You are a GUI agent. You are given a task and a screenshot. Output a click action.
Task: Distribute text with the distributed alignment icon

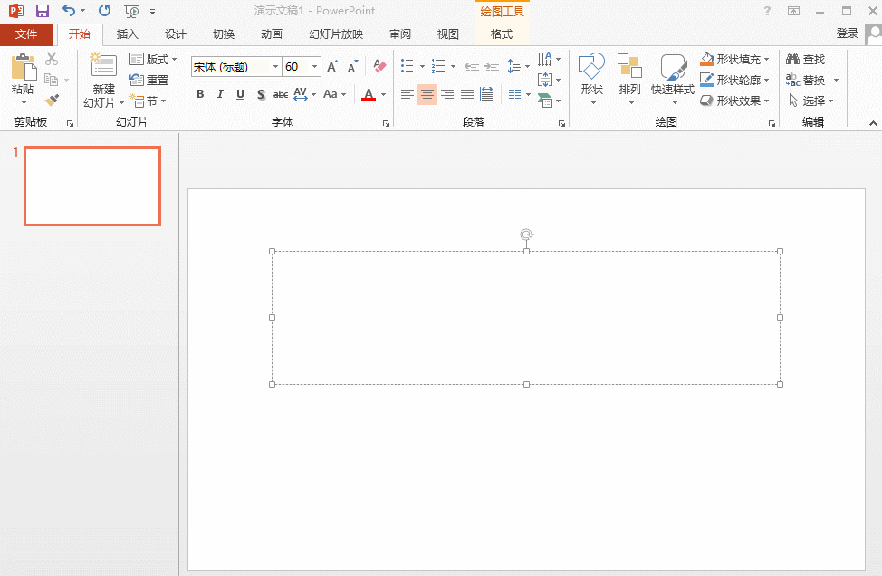487,94
